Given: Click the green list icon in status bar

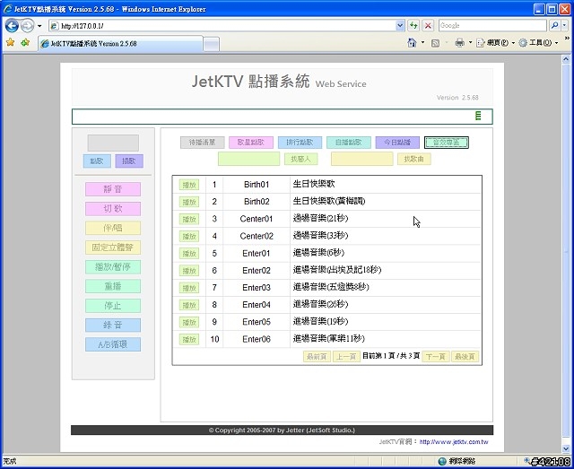Looking at the screenshot, I should 478,116.
